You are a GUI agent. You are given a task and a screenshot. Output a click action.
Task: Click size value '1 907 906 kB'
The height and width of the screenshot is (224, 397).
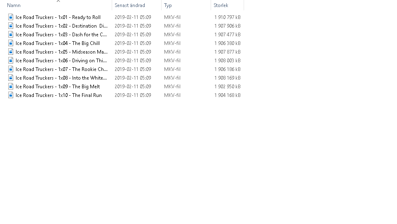click(x=228, y=26)
